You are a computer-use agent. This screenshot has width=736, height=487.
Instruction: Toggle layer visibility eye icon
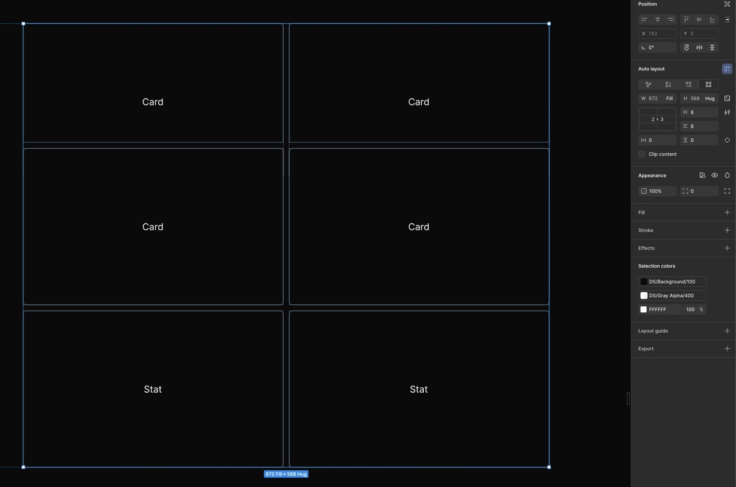(x=715, y=175)
